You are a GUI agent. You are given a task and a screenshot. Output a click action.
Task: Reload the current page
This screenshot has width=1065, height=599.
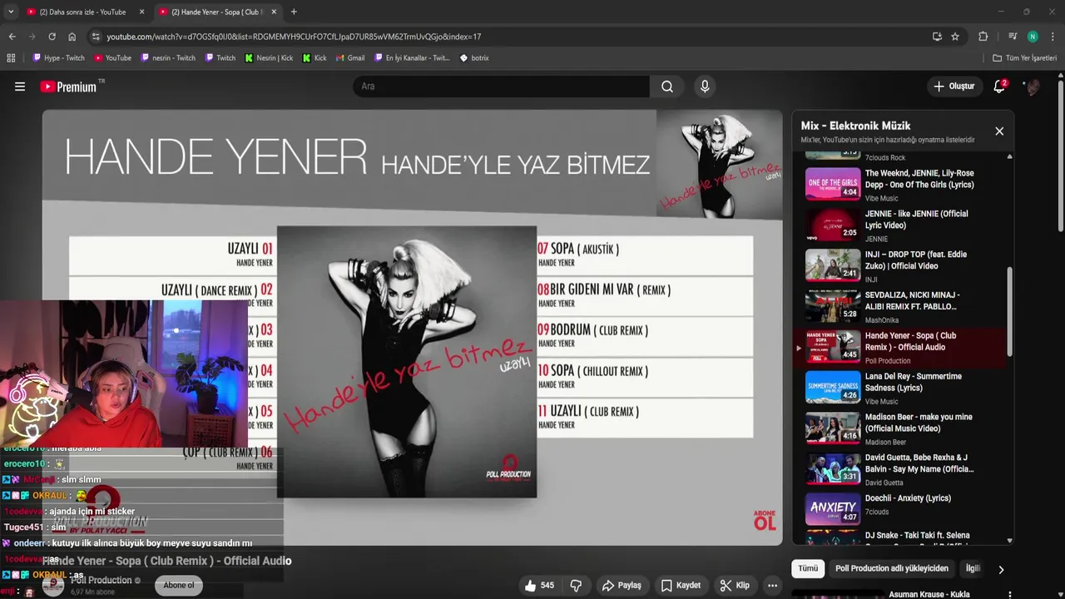52,37
